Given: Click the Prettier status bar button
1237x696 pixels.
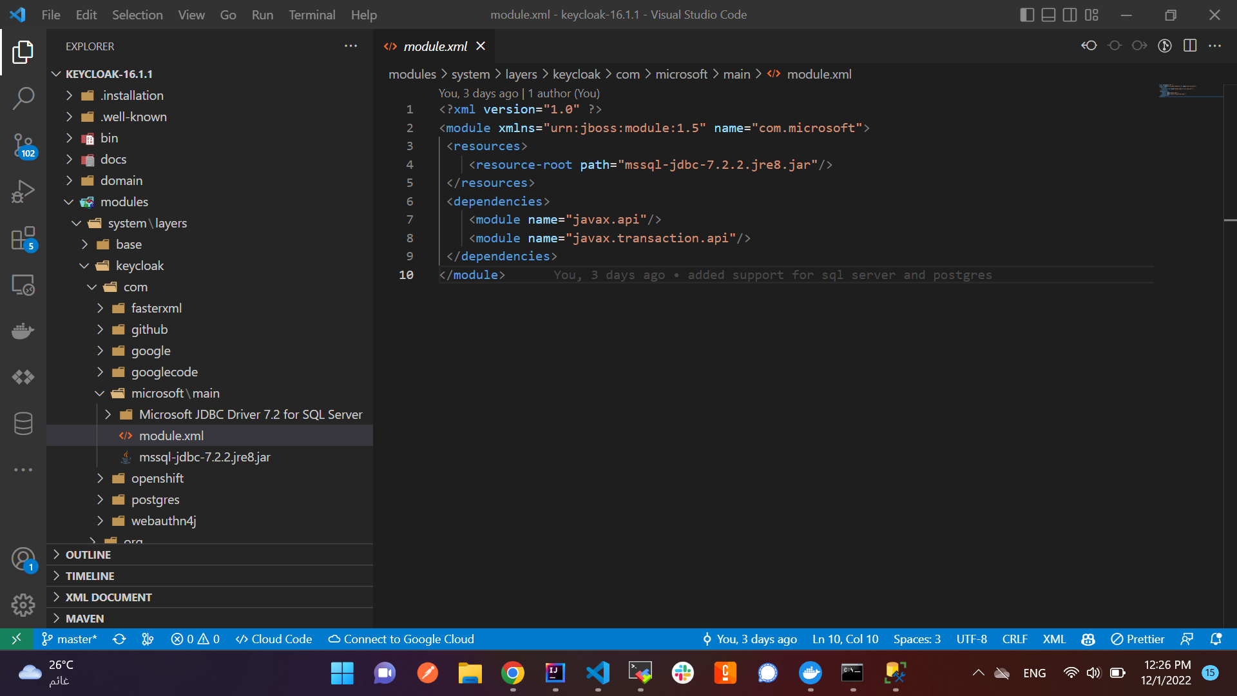Looking at the screenshot, I should point(1138,639).
